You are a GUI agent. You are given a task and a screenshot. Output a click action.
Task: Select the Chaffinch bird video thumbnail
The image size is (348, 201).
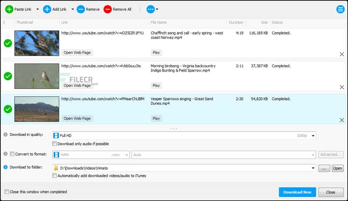click(37, 43)
